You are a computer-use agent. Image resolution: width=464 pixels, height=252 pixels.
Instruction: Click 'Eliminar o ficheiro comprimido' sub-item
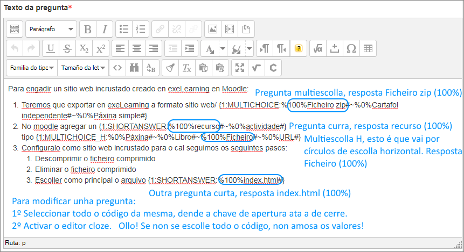86,169
